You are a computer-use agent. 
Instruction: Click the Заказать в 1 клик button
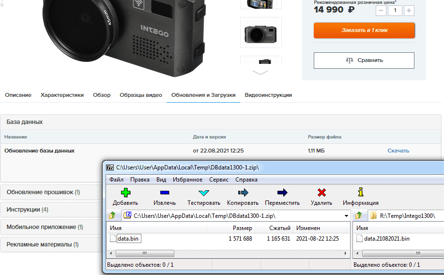point(364,31)
